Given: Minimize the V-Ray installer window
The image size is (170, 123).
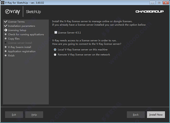Looking at the screenshot, I should click(152, 3).
